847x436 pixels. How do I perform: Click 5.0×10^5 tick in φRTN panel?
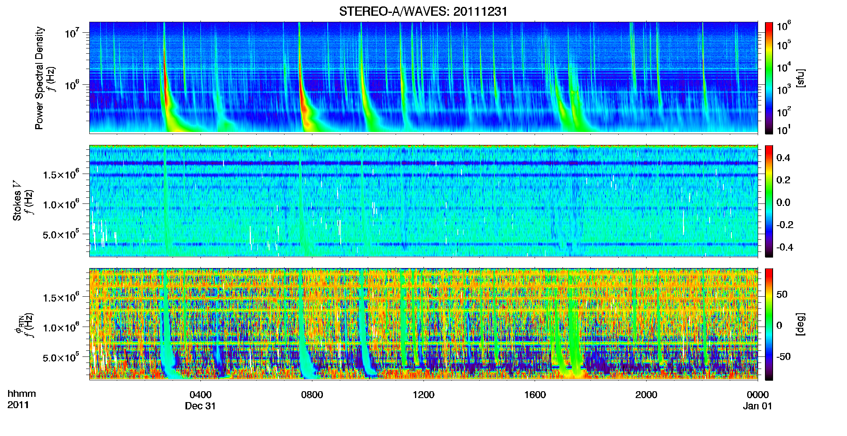[61, 357]
